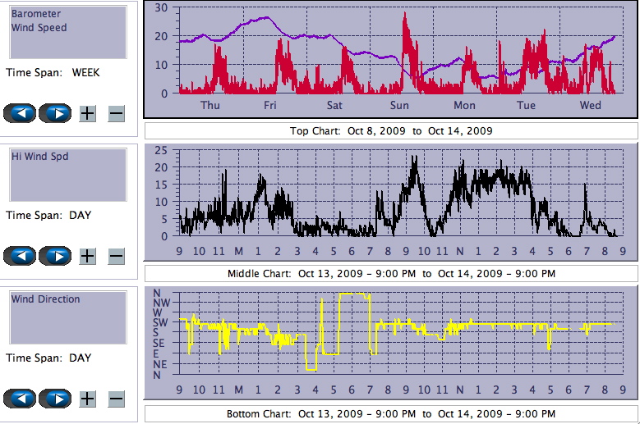Move Wind Direction chart back in time

click(20, 399)
